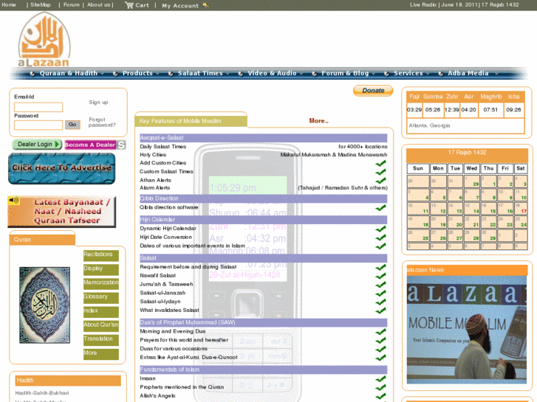Click the Qibla direction software checkmark
Viewport: 537px width, 402px height.
pos(380,208)
